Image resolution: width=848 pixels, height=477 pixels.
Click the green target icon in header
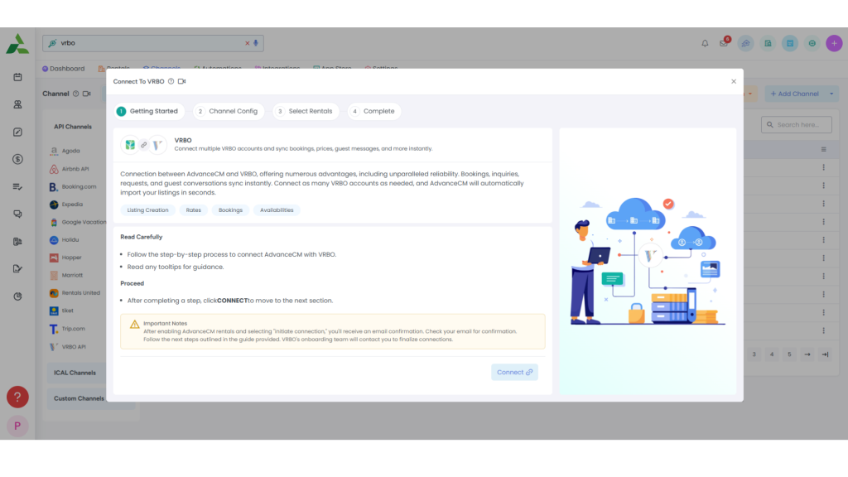click(x=812, y=43)
